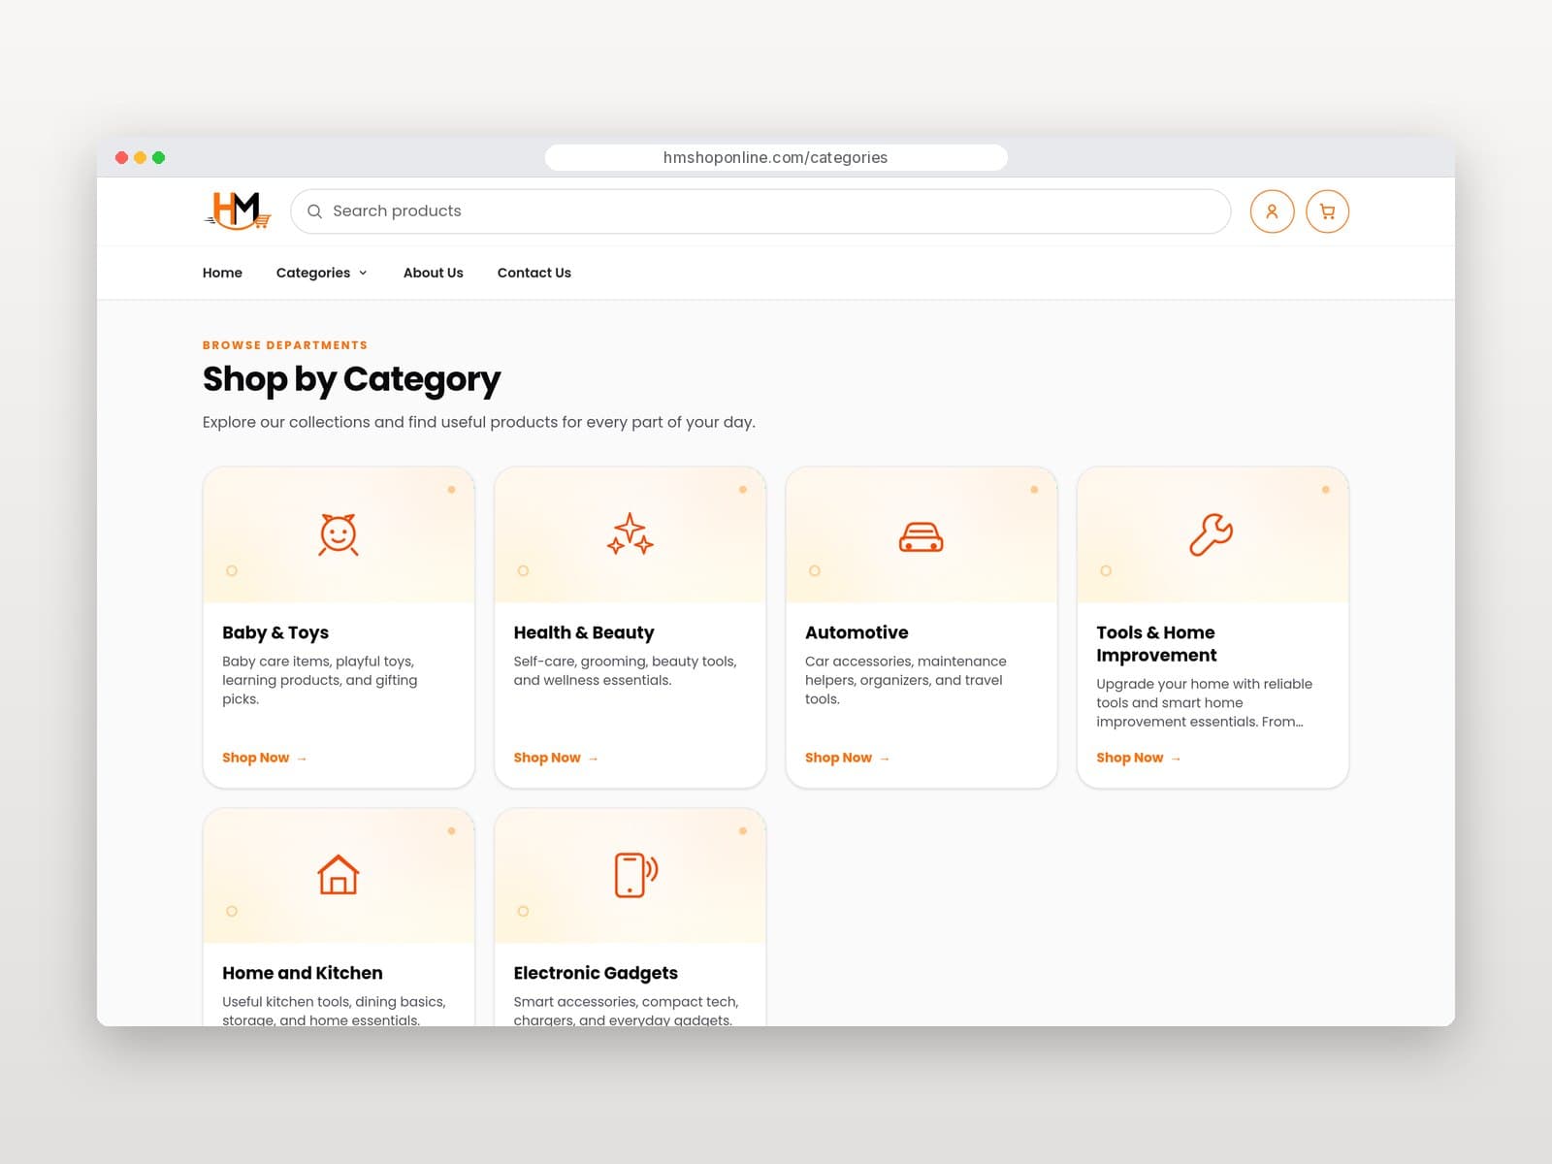The image size is (1552, 1164).
Task: Click the Automotive description text
Action: tap(906, 680)
